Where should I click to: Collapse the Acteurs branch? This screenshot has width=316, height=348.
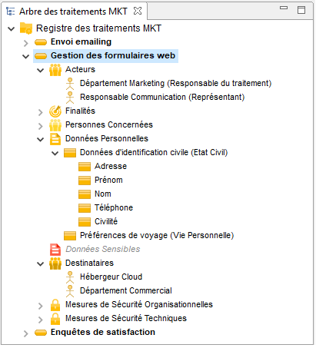click(41, 70)
